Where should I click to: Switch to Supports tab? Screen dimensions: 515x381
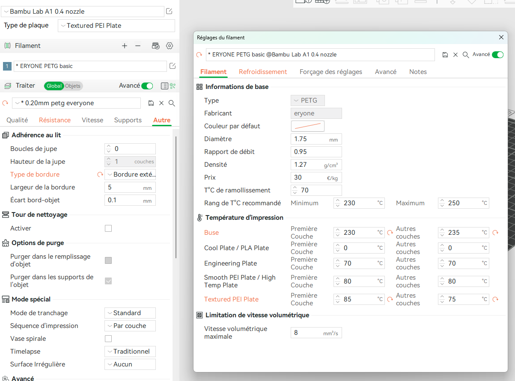[128, 120]
